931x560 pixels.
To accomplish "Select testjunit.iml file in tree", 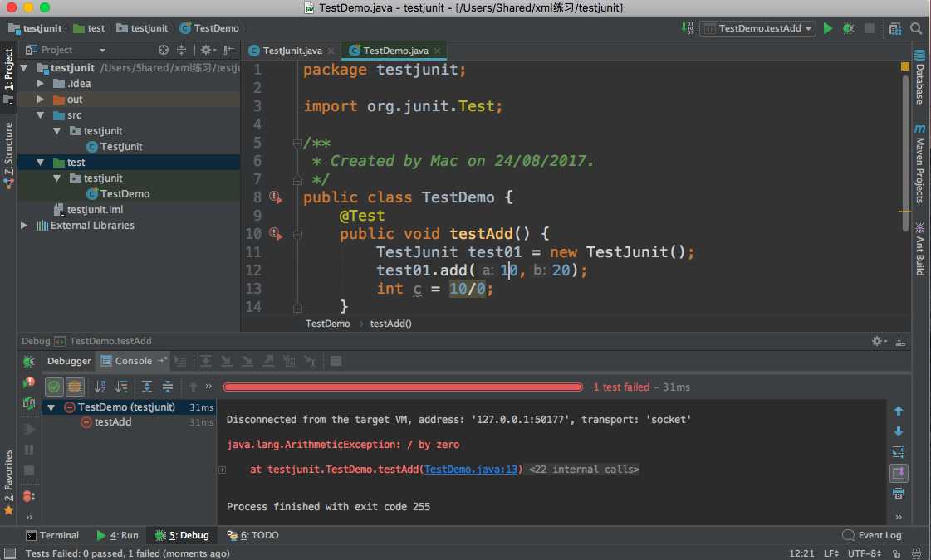I will [95, 209].
